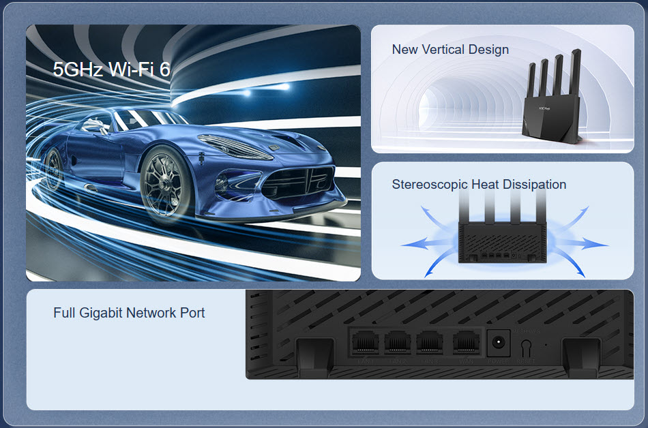Click the New Vertical Design label
The width and height of the screenshot is (648, 428).
(450, 49)
